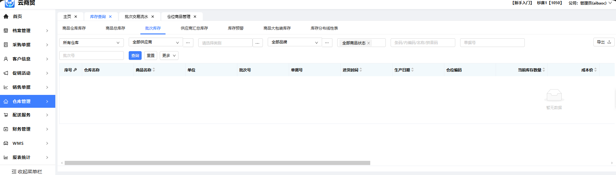Open the 新手入门 link
This screenshot has height=175, width=616.
[522, 3]
